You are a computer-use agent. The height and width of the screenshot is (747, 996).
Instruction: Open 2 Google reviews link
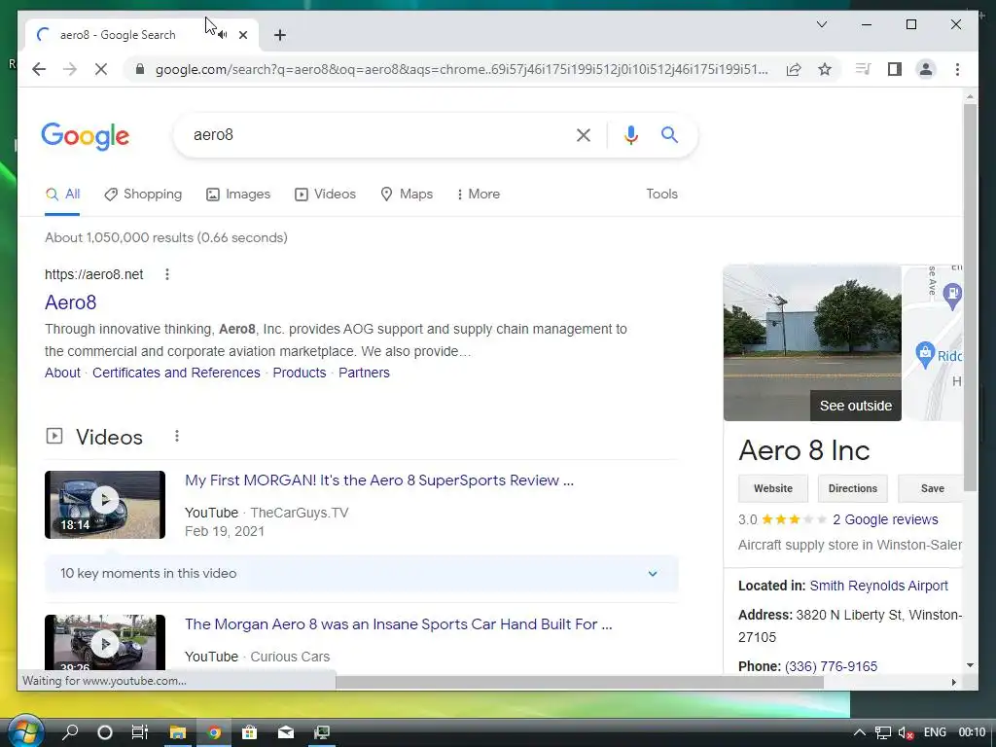click(x=885, y=519)
